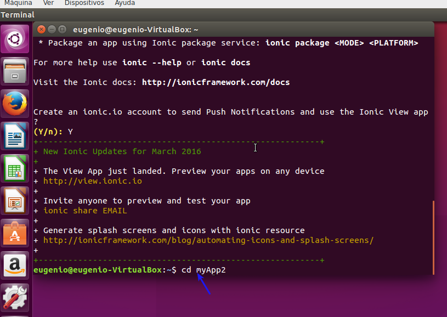This screenshot has height=317, width=447.
Task: Open LibreOffice Calc from the dock
Action: pyautogui.click(x=15, y=168)
